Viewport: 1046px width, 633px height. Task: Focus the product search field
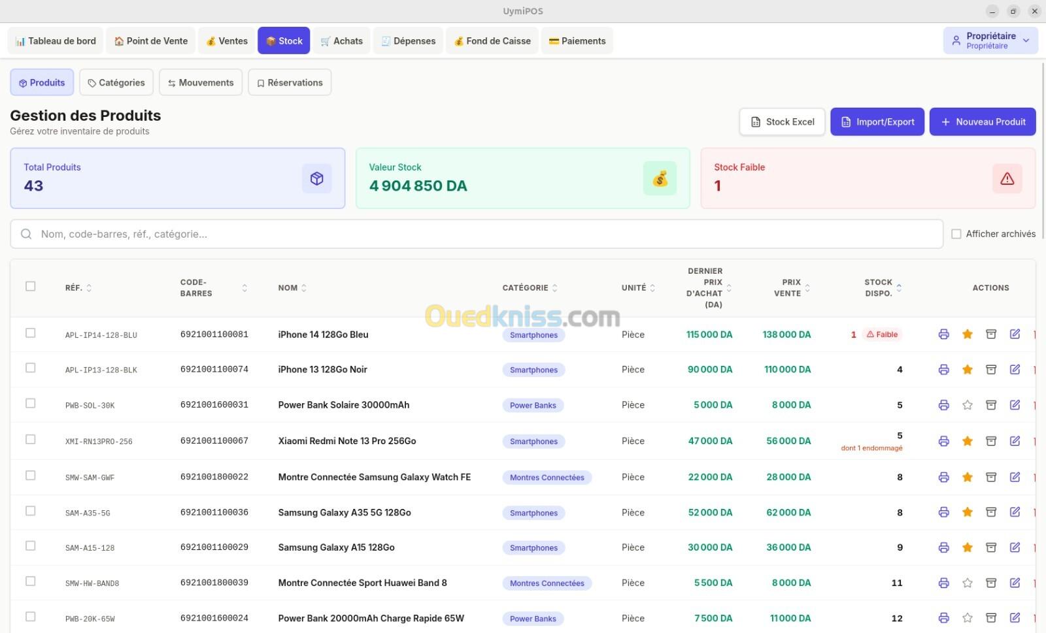[x=477, y=234]
